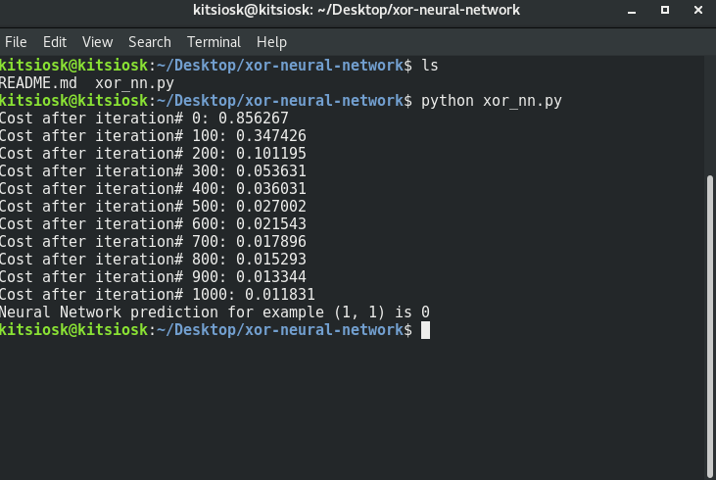Click the iteration 100 cost line
The width and height of the screenshot is (716, 480).
coord(153,136)
